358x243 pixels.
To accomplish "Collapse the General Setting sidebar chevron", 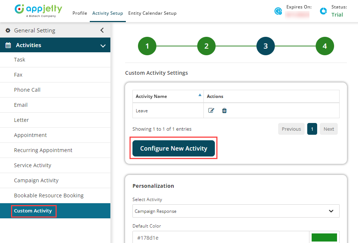I will click(102, 31).
